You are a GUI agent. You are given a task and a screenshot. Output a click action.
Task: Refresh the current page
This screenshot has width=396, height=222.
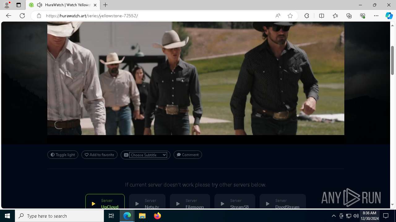22,16
